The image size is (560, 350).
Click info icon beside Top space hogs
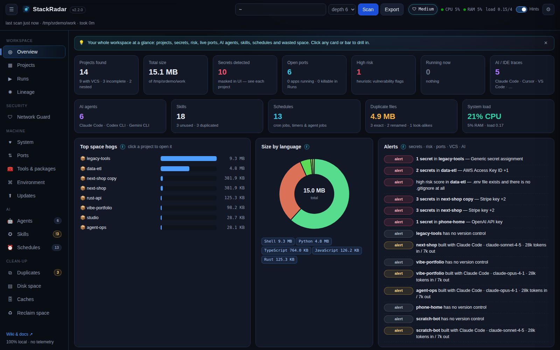tap(122, 147)
